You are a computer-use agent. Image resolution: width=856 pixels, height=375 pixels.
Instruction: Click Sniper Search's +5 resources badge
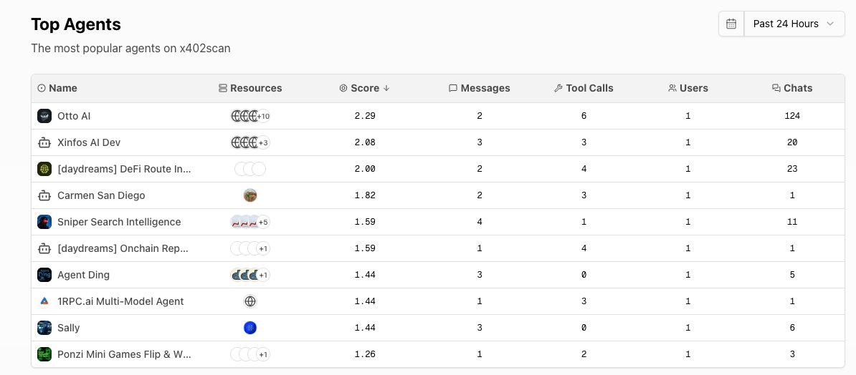click(x=263, y=222)
